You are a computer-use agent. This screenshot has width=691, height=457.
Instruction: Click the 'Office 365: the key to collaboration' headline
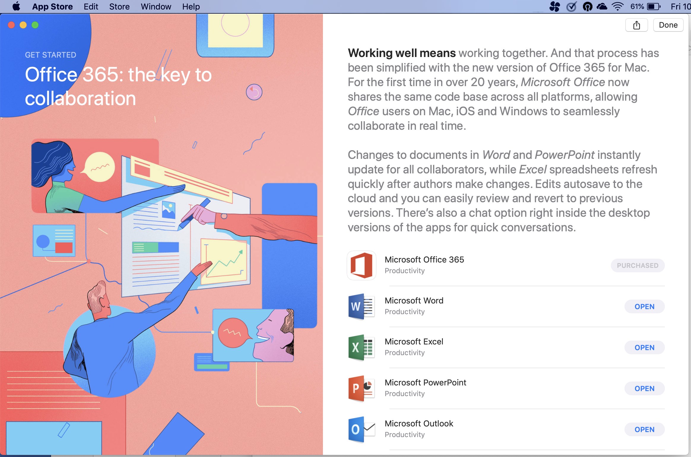click(118, 86)
